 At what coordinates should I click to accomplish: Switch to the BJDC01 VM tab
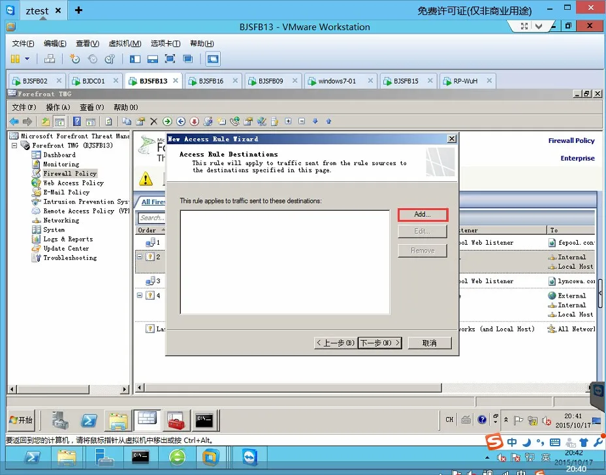point(94,81)
